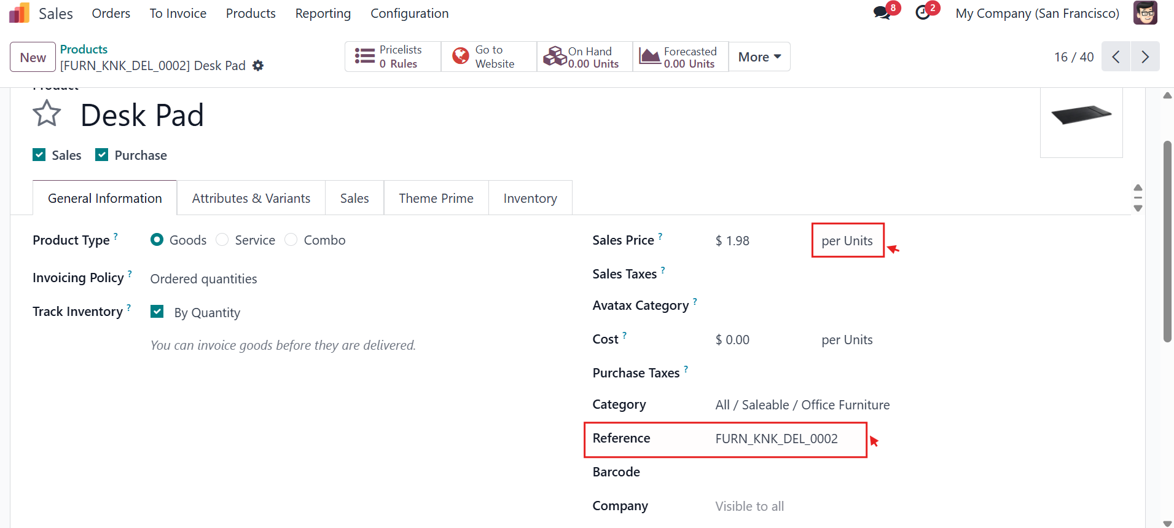The image size is (1174, 528).
Task: Click the scrollbar up arrow at top right
Action: (1167, 95)
